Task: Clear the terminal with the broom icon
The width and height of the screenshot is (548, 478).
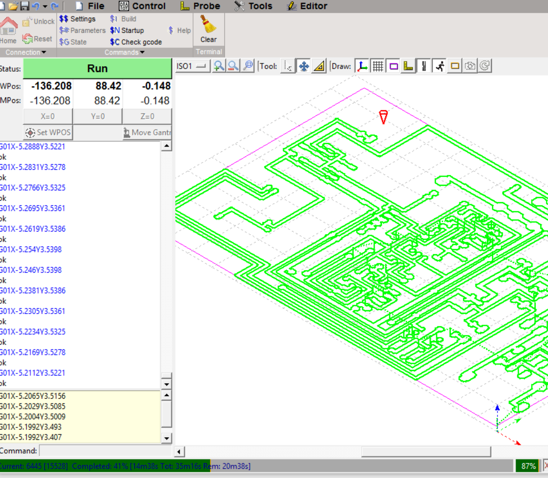Action: [x=208, y=29]
